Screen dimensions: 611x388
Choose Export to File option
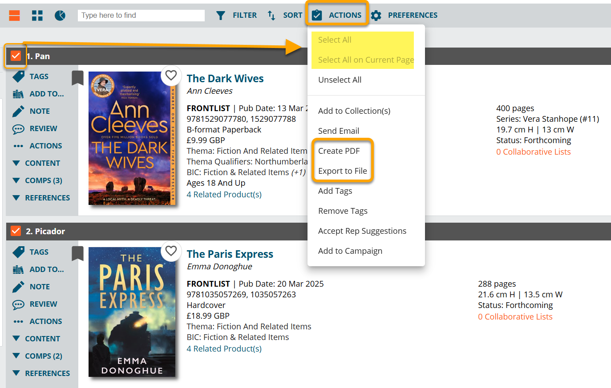[x=342, y=171]
